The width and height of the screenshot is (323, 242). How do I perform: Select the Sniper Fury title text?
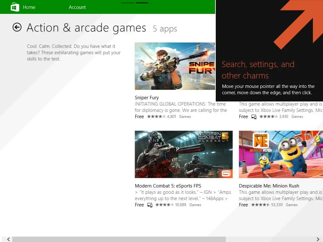click(x=147, y=98)
